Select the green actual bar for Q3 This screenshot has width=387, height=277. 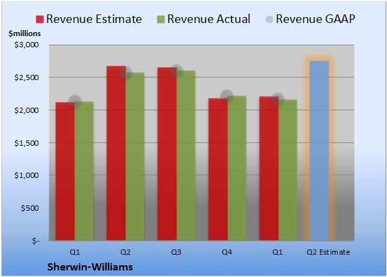pyautogui.click(x=186, y=156)
